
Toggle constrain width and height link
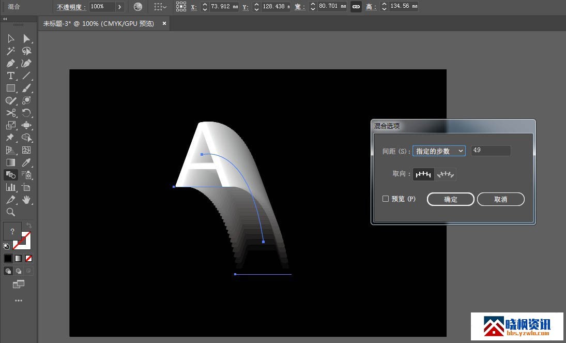[x=356, y=7]
